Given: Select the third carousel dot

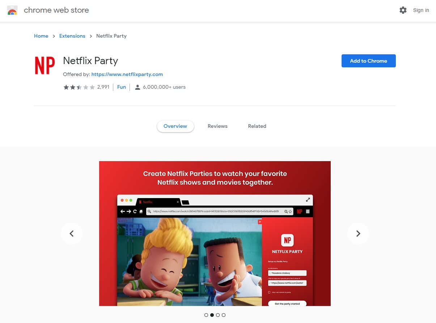Looking at the screenshot, I should tap(218, 315).
